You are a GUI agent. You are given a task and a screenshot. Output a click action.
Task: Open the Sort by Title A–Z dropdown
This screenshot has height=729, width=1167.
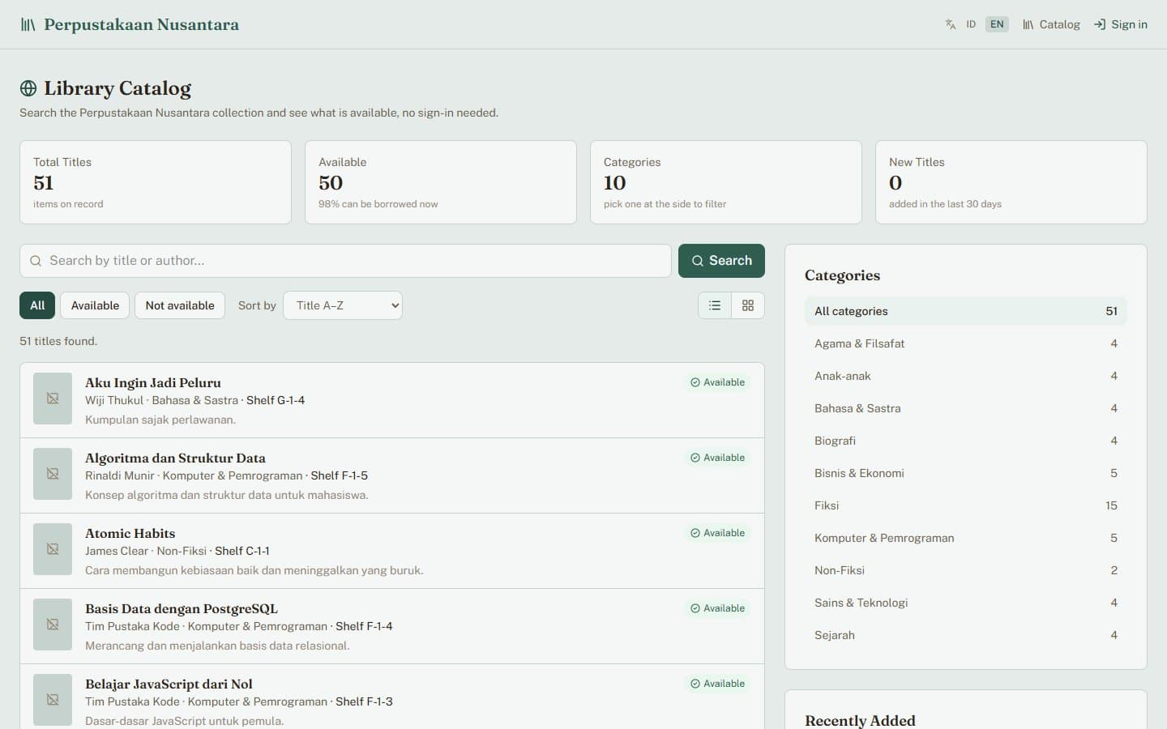(x=343, y=305)
